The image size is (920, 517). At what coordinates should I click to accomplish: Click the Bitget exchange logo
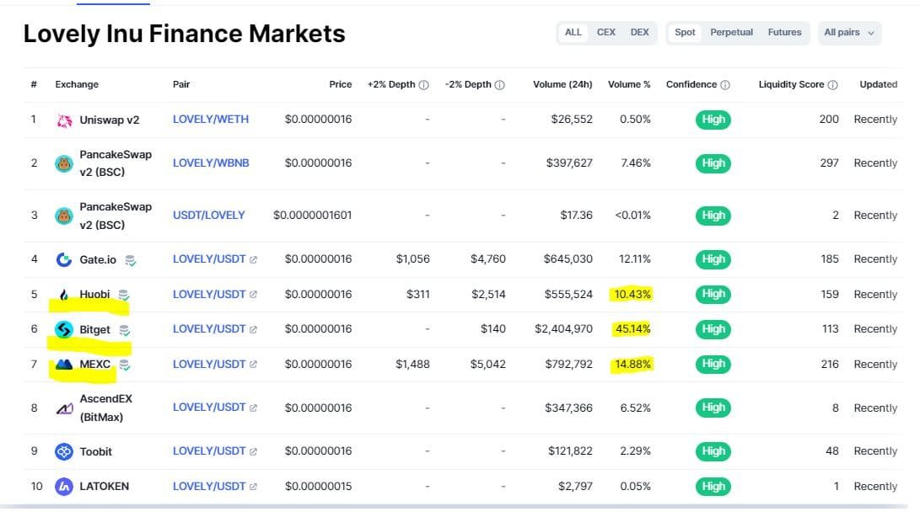(x=63, y=329)
